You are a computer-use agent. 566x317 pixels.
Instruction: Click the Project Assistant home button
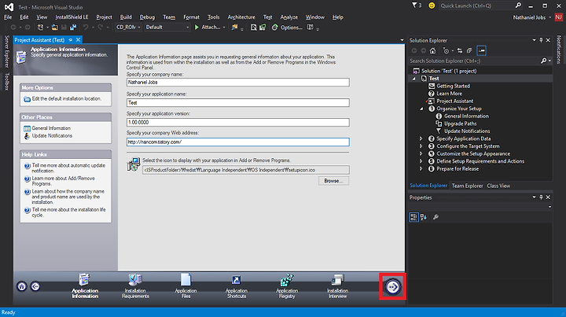point(22,286)
